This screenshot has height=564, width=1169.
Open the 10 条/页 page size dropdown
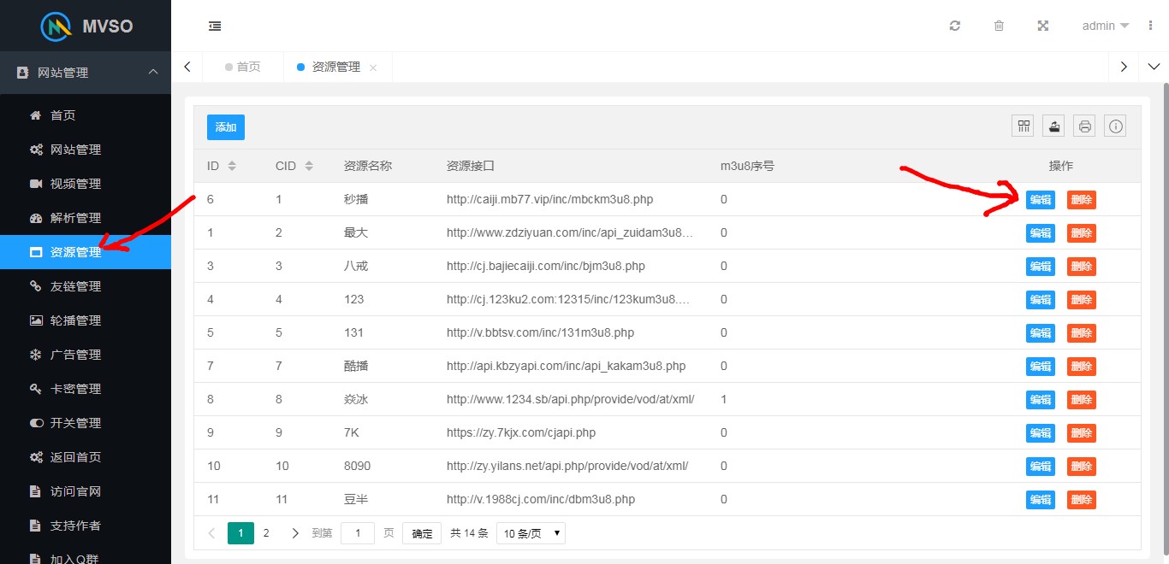[x=531, y=533]
